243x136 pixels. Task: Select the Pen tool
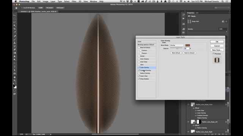[14, 63]
